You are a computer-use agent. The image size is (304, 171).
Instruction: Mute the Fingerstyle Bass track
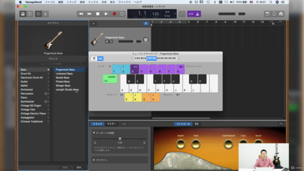click(x=107, y=41)
